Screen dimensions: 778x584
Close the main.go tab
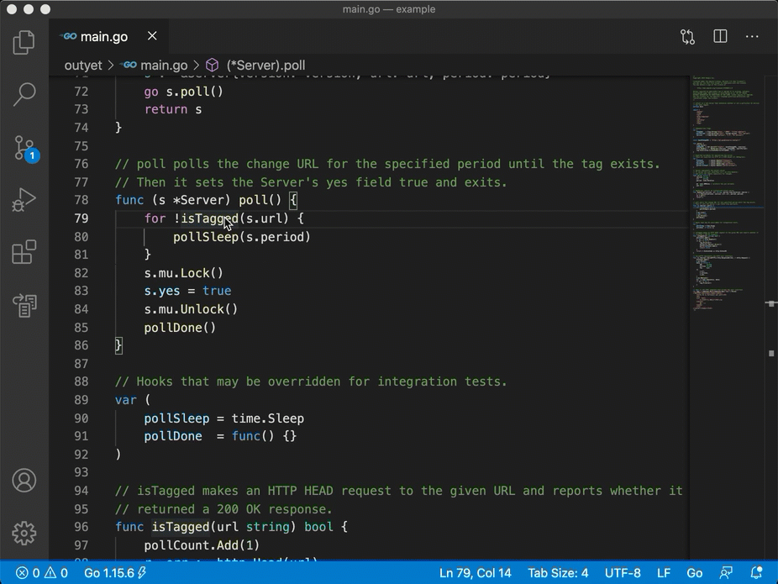tap(152, 36)
